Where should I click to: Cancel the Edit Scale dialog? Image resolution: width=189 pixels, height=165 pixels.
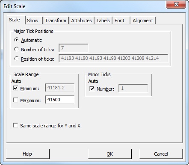coord(161,154)
